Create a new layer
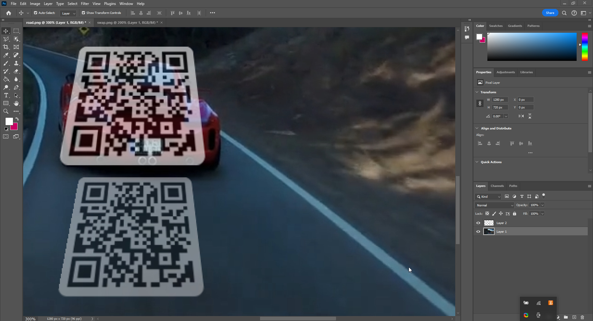The image size is (593, 321). (574, 317)
